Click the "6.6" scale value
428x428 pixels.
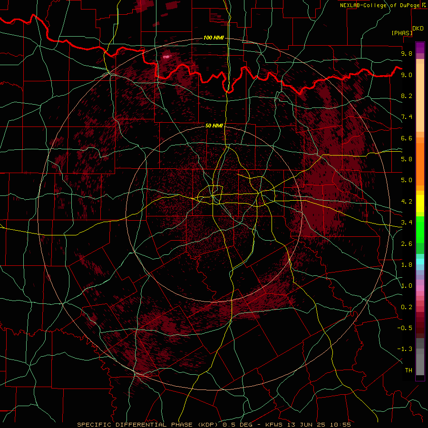coord(407,138)
